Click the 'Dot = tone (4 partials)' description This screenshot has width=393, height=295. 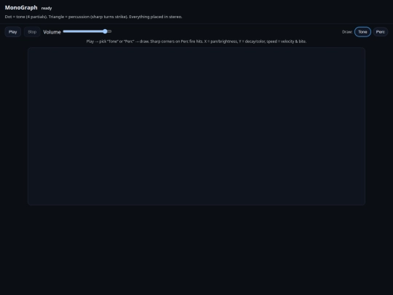[x=25, y=17]
